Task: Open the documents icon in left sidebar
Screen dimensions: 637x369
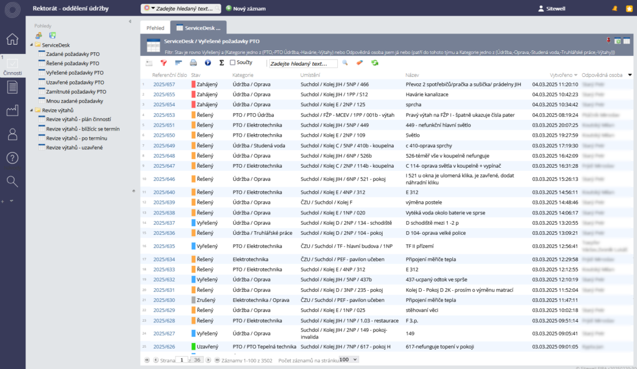Action: [12, 87]
